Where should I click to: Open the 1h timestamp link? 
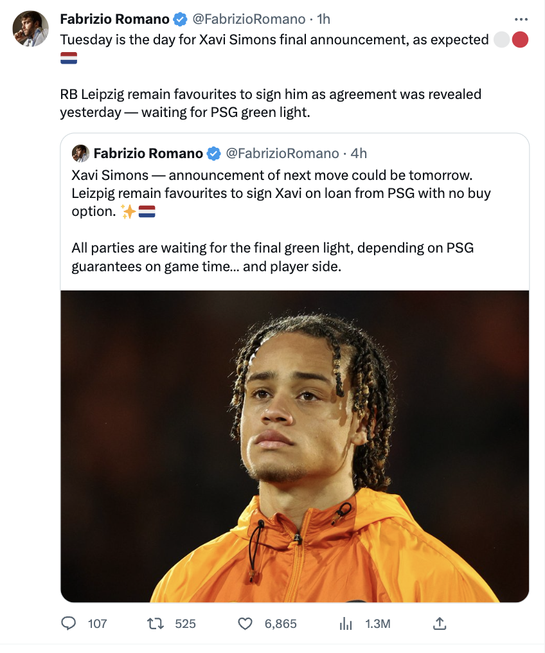(x=323, y=19)
